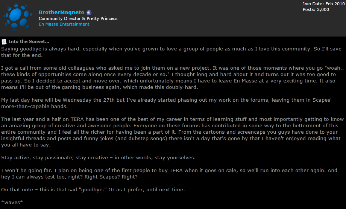Click the post title Into the Sunset...
The image size is (346, 209).
pos(29,41)
